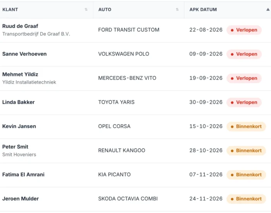271x213 pixels.
Task: Click the AUTO column header label
Action: [x=105, y=10]
